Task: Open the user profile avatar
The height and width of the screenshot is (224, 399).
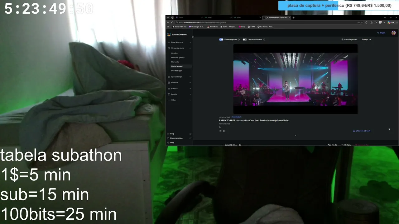Action: 394,33
